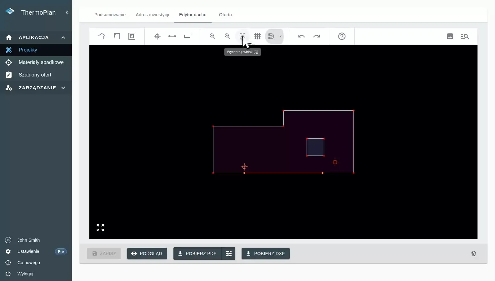Enter fullscreen mode on the canvas

pos(100,228)
